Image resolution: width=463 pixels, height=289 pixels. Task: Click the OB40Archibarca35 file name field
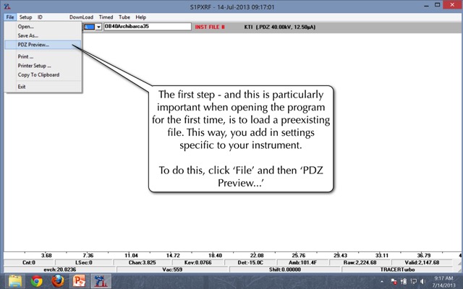[x=148, y=27]
